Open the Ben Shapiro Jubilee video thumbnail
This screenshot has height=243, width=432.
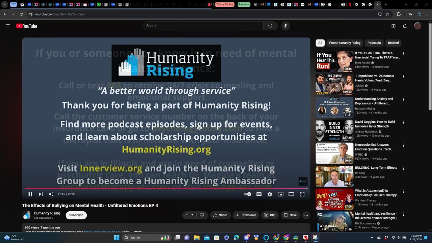point(334,84)
